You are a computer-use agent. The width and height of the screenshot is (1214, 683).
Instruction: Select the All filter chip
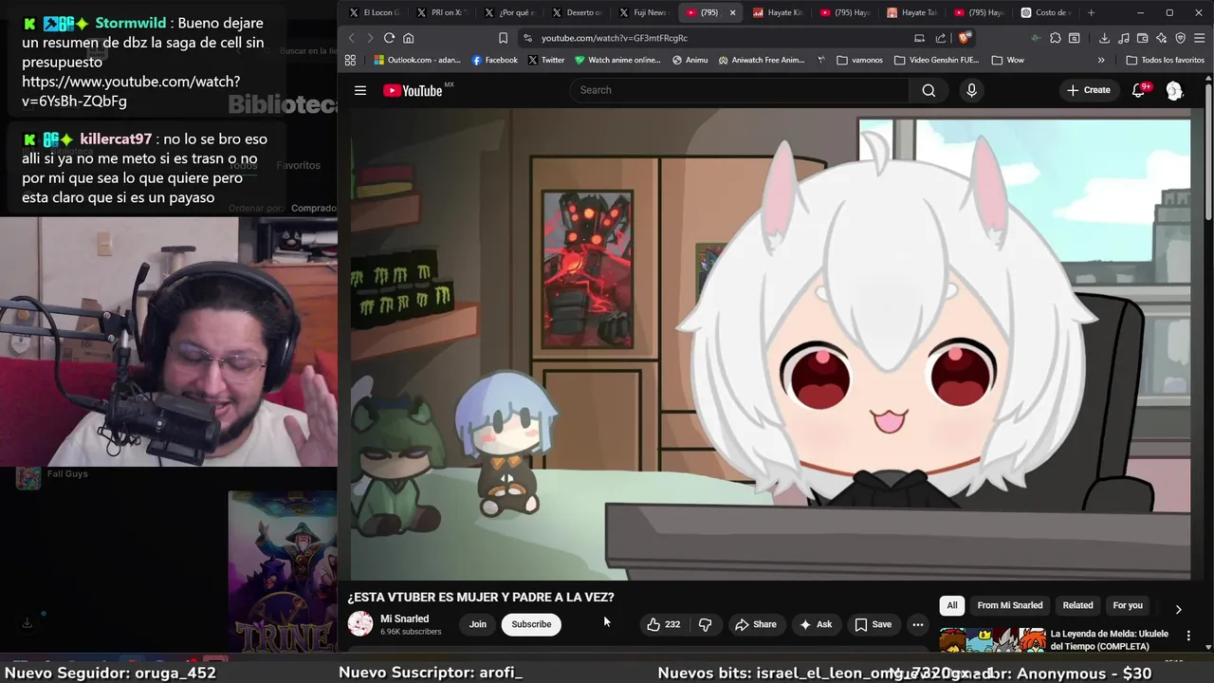tap(952, 605)
